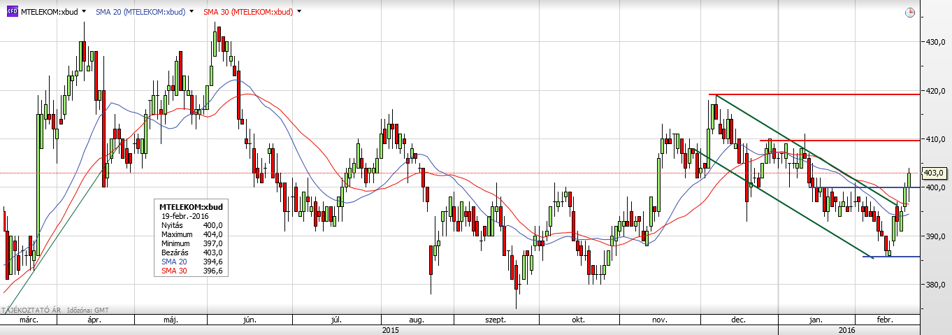Click the red SMA 30 (MTELEKOM:xbud) label
The width and height of the screenshot is (952, 335).
pyautogui.click(x=249, y=12)
